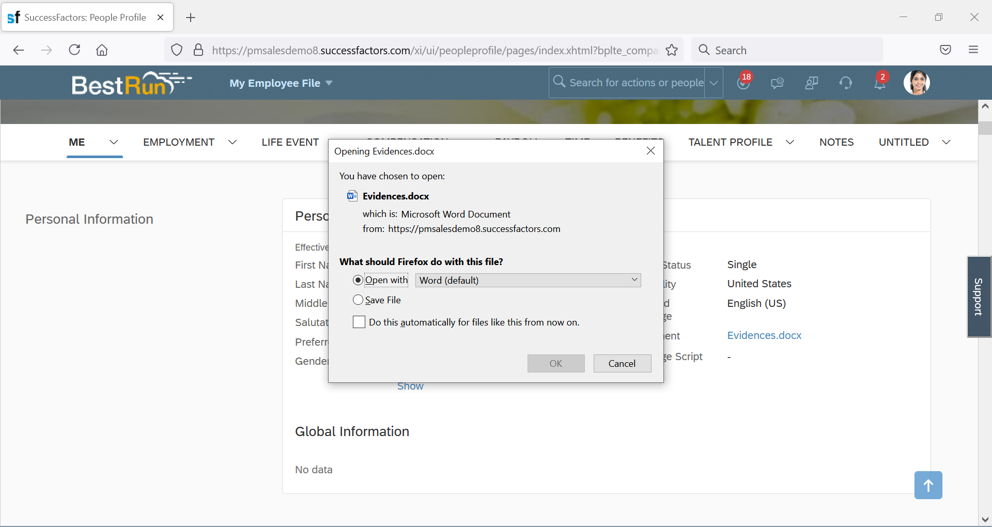Screen dimensions: 992x527
Task: Reload the page with refresh icon
Action: [x=74, y=50]
